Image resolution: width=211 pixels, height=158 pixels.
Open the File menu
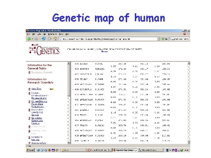[28, 34]
